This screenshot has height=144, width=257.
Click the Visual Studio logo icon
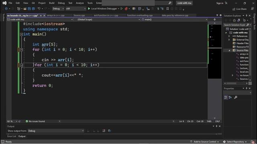4,3
